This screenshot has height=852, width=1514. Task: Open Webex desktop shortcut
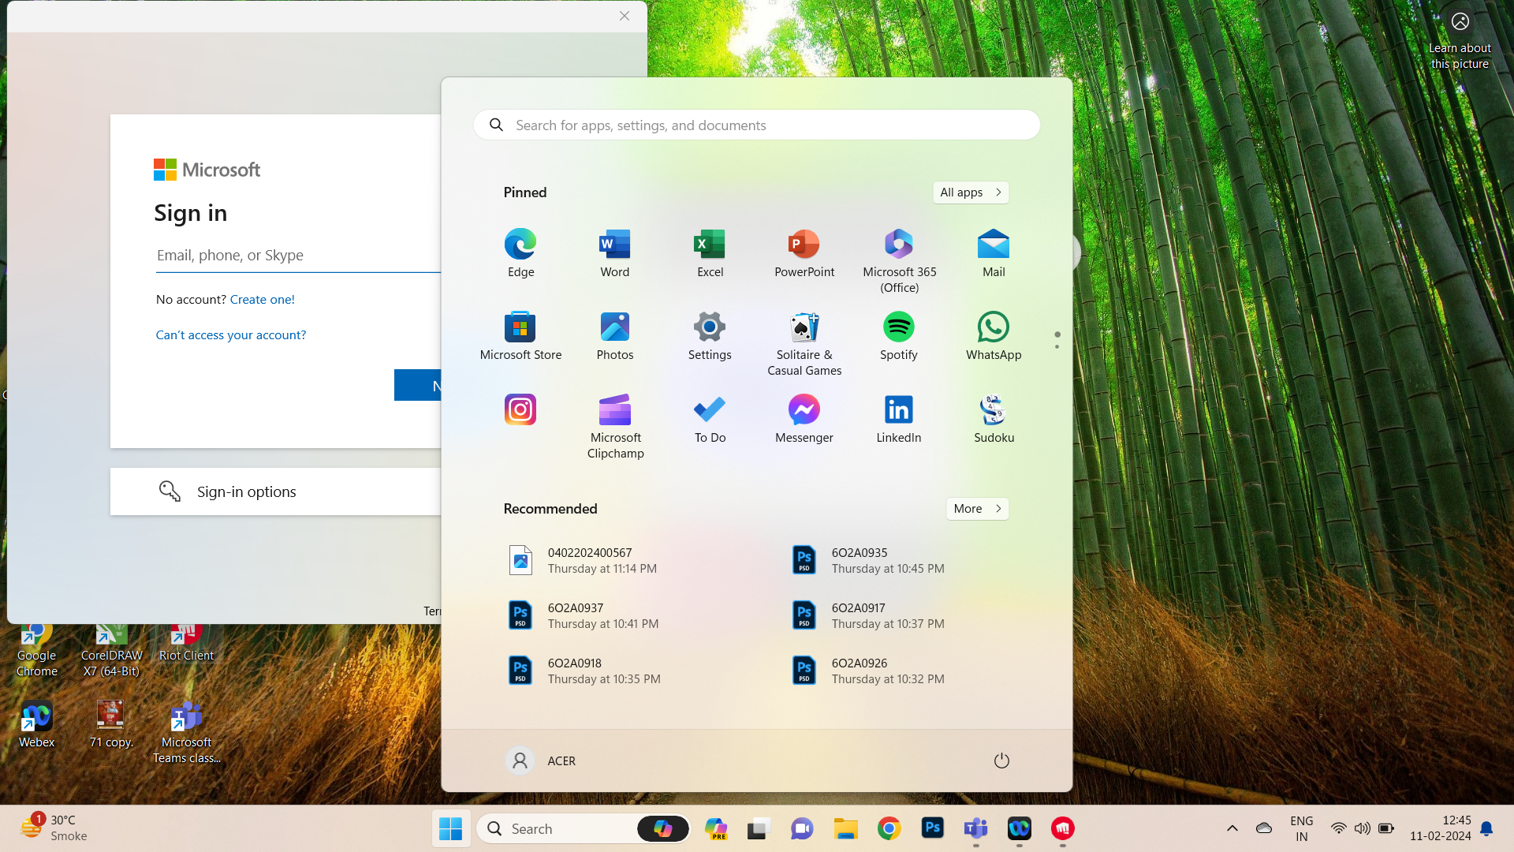[x=36, y=724]
